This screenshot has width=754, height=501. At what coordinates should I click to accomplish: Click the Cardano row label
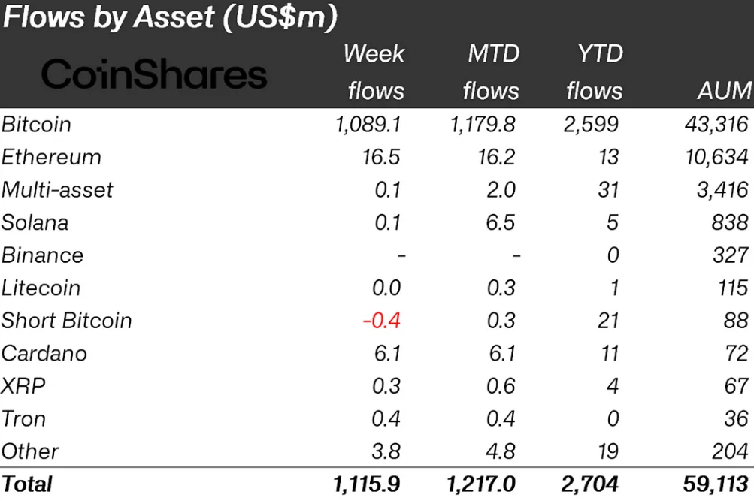coord(44,353)
